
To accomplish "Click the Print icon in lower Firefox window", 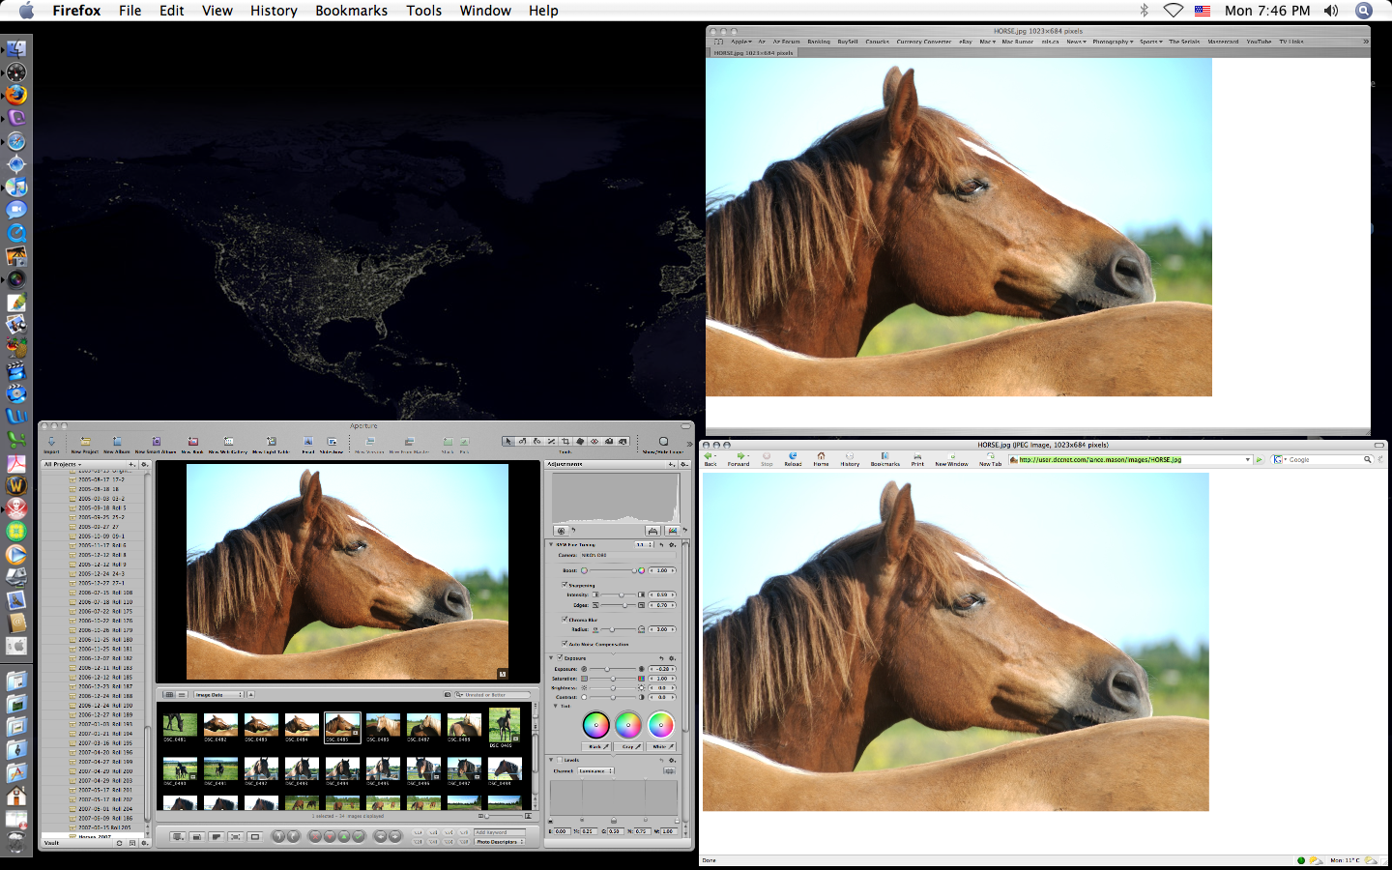I will (917, 458).
